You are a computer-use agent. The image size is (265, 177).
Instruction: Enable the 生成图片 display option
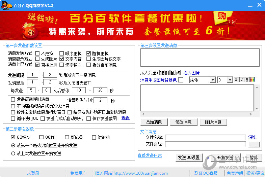(37, 59)
